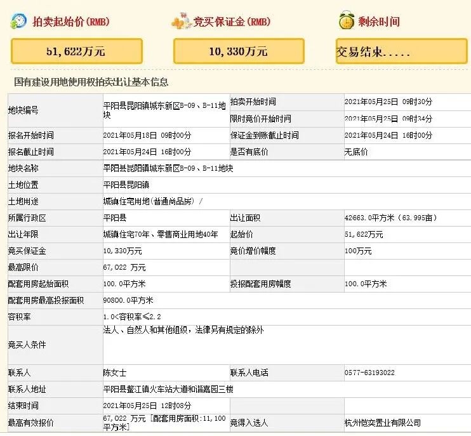This screenshot has width=471, height=436.
Task: Click 城镇住宅70年、零售商业用地40年 value
Action: pyautogui.click(x=161, y=235)
